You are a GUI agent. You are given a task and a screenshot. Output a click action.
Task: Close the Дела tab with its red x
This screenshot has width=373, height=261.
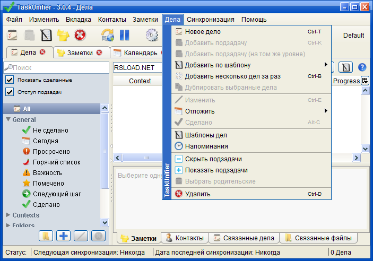(42, 52)
